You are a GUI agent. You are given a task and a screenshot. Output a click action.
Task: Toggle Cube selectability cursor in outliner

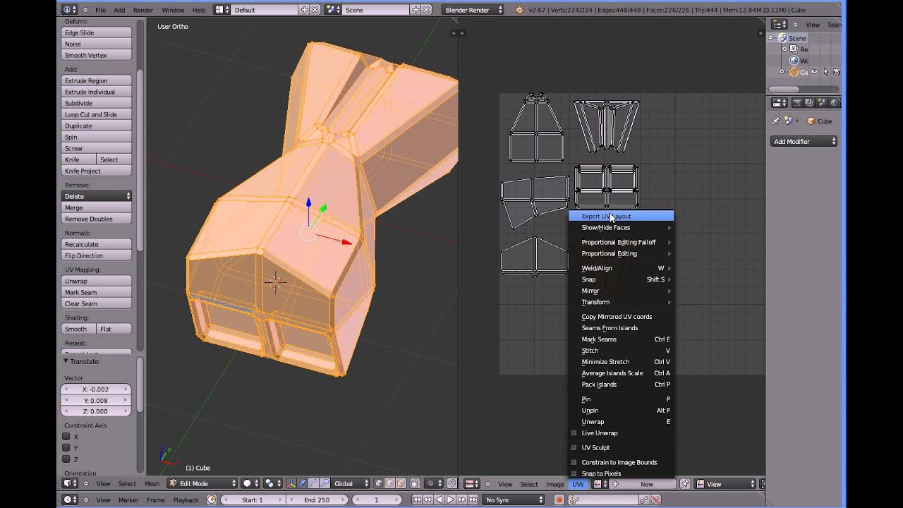[x=825, y=72]
